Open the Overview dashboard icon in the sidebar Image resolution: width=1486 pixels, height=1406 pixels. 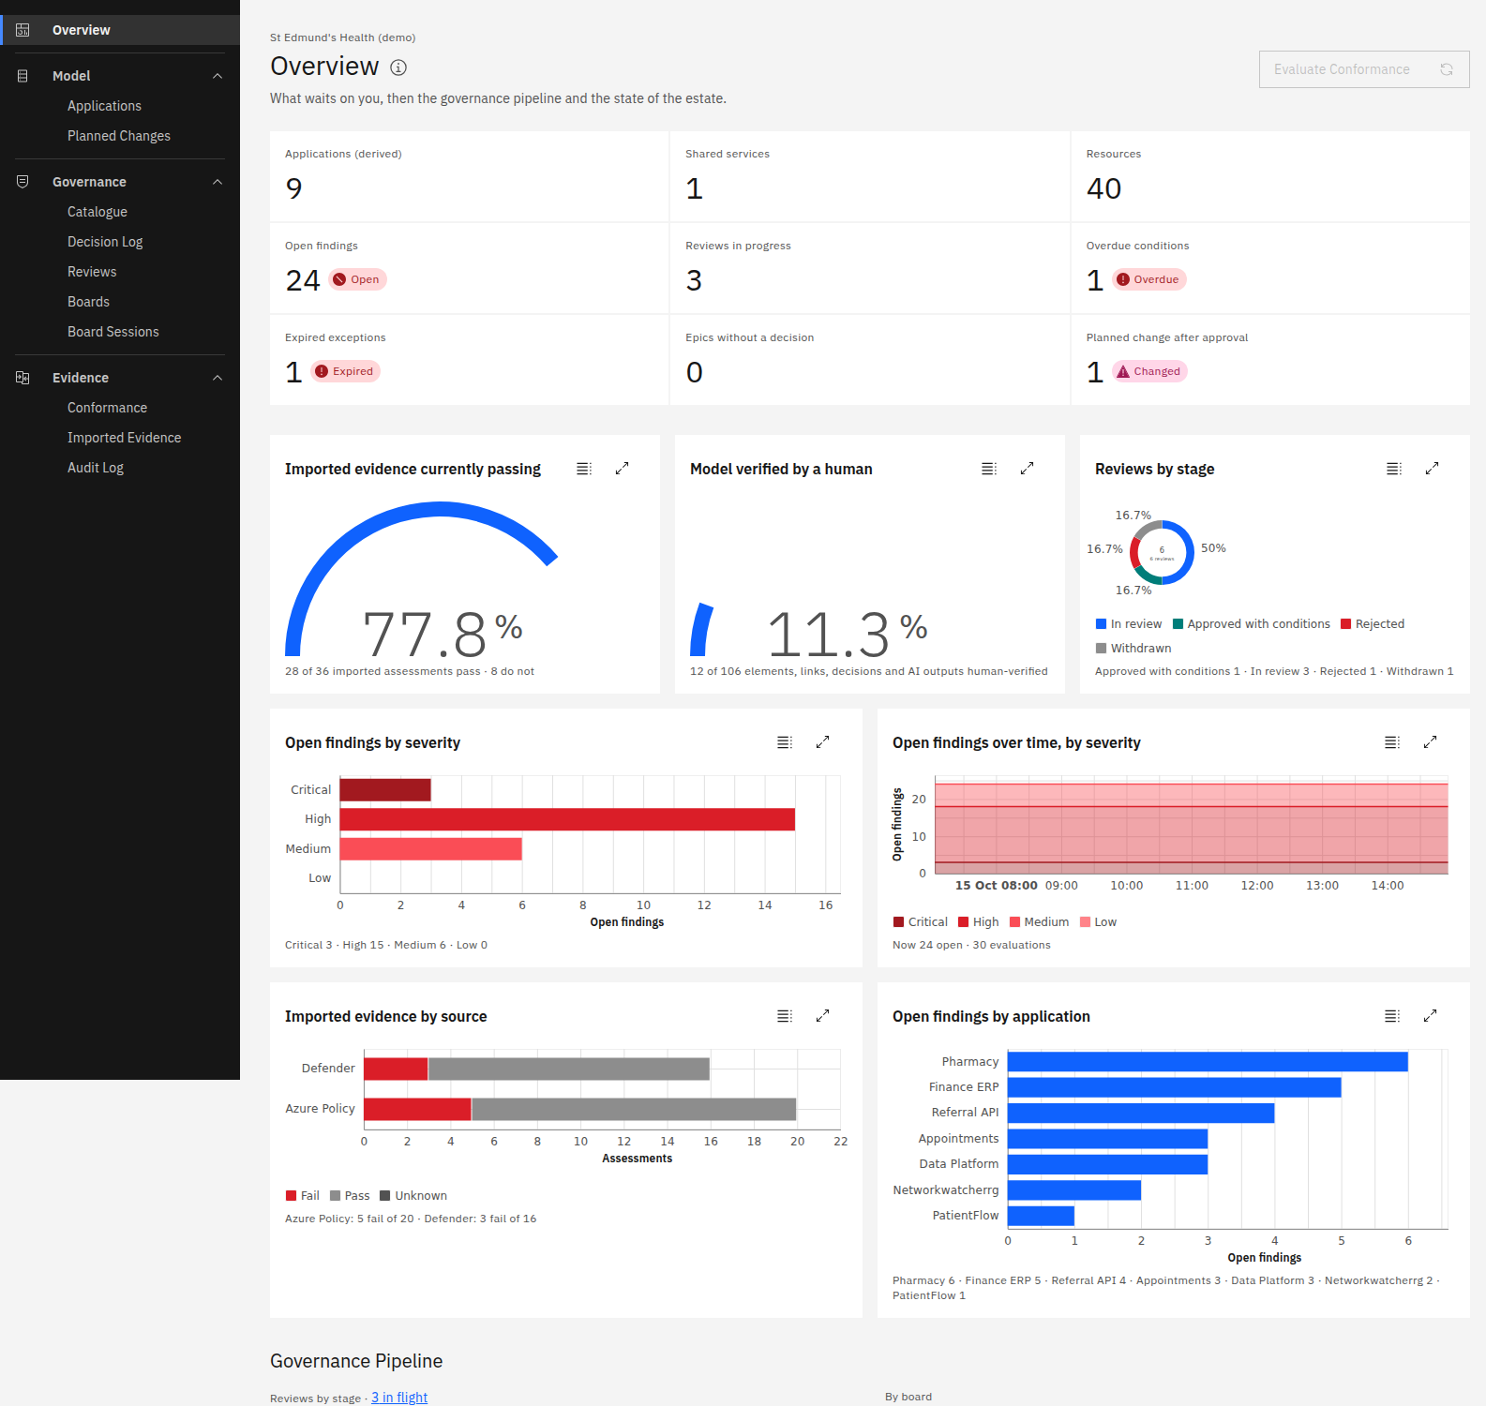point(23,30)
